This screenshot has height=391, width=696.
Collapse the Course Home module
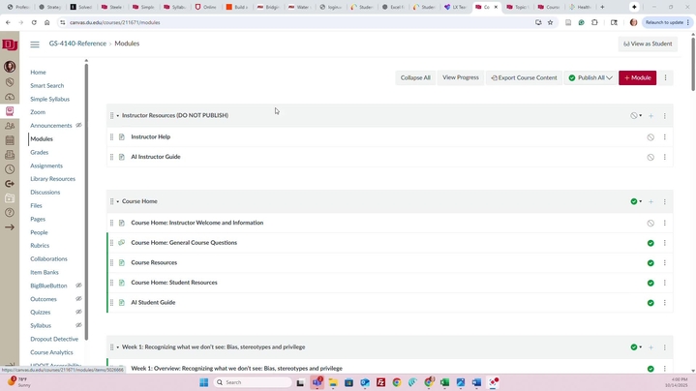pyautogui.click(x=118, y=201)
